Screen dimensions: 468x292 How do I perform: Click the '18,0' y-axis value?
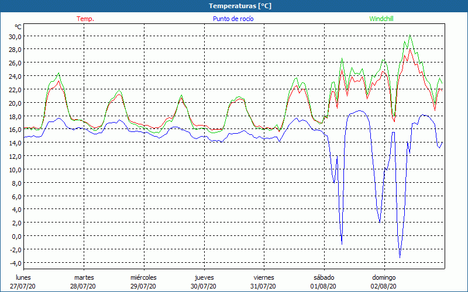pos(15,116)
